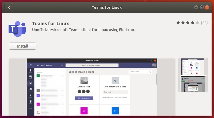Click the bold 'Teams for Linux' app heading
Viewport: 214px width, 118px height.
pyautogui.click(x=51, y=24)
